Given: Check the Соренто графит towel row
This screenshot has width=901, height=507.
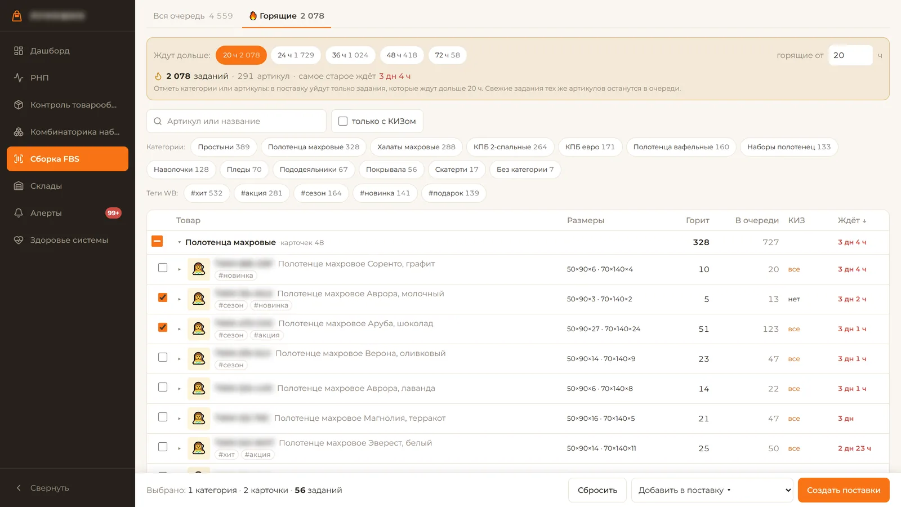Looking at the screenshot, I should coord(163,268).
